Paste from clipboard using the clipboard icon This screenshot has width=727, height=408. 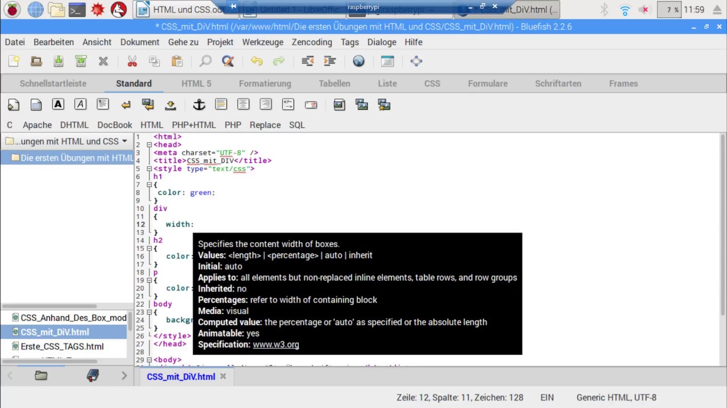click(x=177, y=61)
